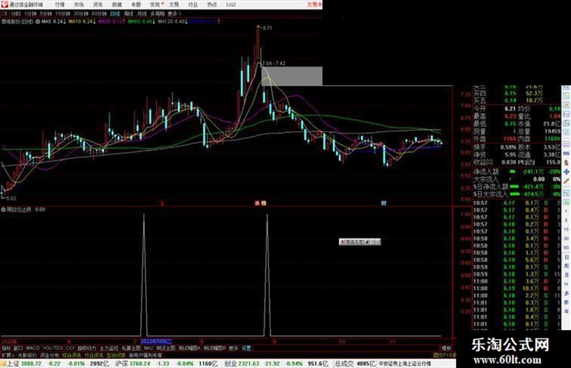This screenshot has height=368, width=571.
Task: Switch chart to 30分钟 period
Action: [81, 14]
